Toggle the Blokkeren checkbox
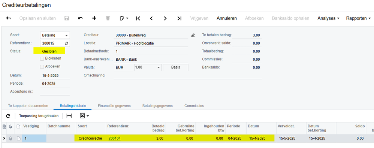Image resolution: width=374 pixels, height=148 pixels. click(42, 58)
